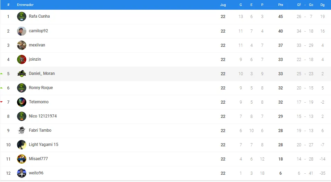Viewport: 331px width, 182px height.
Task: Select joinzin's red crest avatar
Action: tap(21, 59)
